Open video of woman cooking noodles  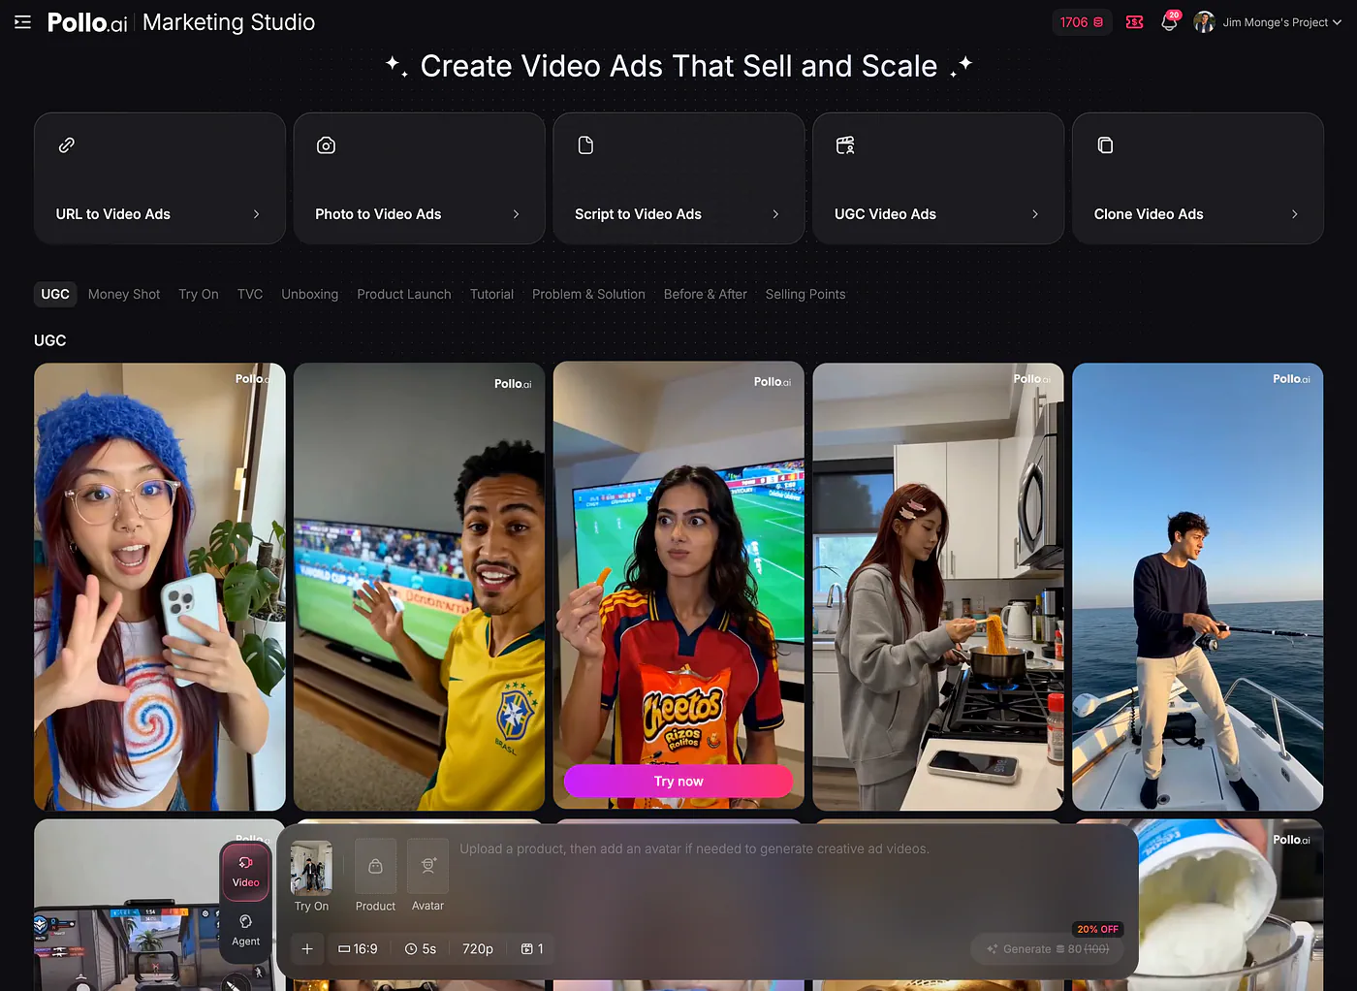point(938,587)
